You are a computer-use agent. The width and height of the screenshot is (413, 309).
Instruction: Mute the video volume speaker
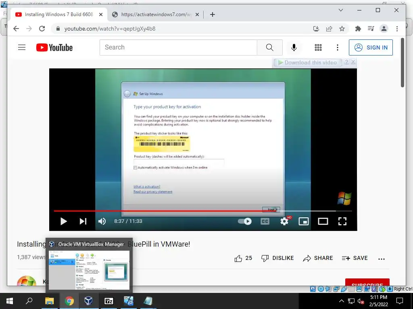[102, 221]
